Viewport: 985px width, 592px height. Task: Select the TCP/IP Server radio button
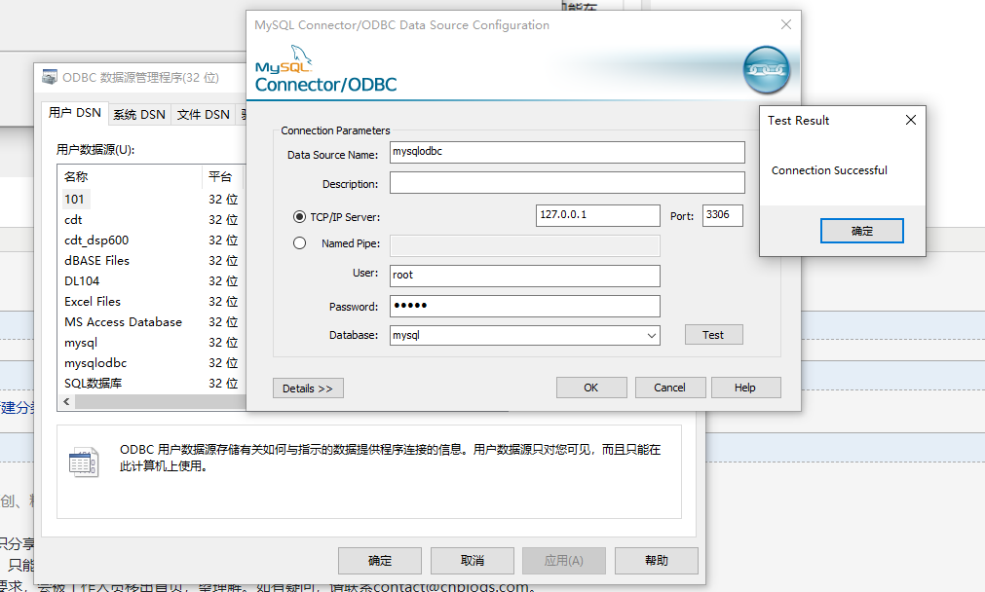pos(300,216)
